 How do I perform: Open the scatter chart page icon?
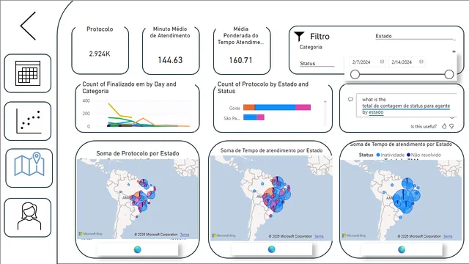click(28, 121)
